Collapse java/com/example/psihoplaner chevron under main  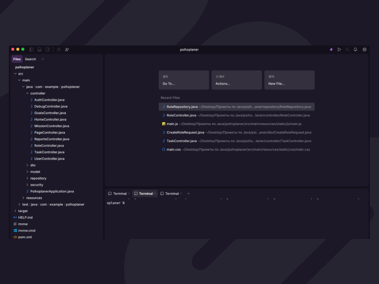[23, 87]
